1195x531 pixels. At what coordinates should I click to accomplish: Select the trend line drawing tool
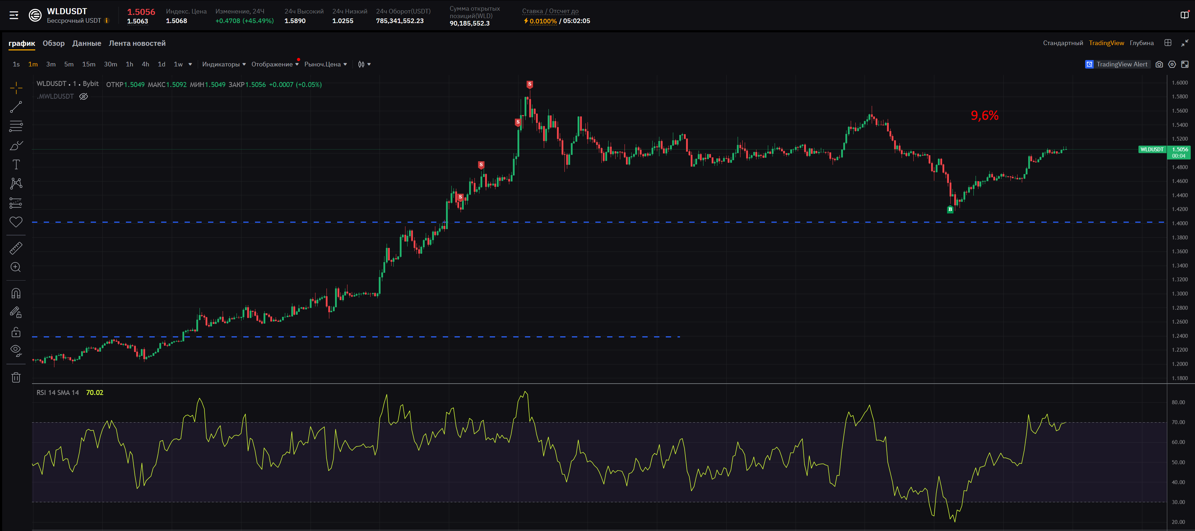click(x=16, y=107)
